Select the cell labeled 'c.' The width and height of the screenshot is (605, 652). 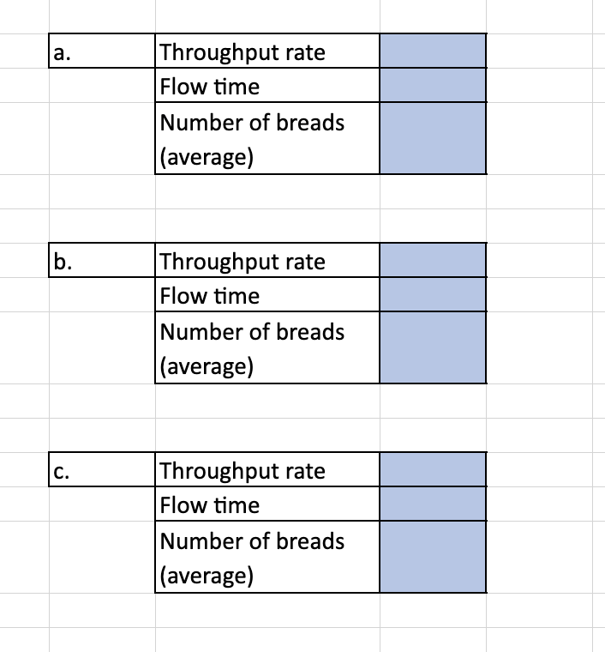click(x=102, y=469)
